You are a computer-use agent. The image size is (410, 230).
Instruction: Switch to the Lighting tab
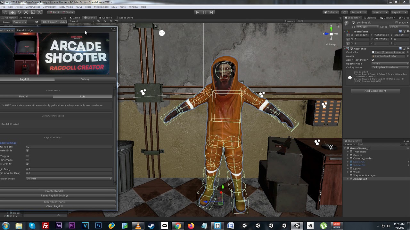[370, 18]
